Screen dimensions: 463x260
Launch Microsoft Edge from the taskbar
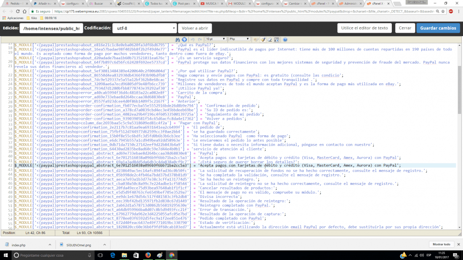point(112,255)
